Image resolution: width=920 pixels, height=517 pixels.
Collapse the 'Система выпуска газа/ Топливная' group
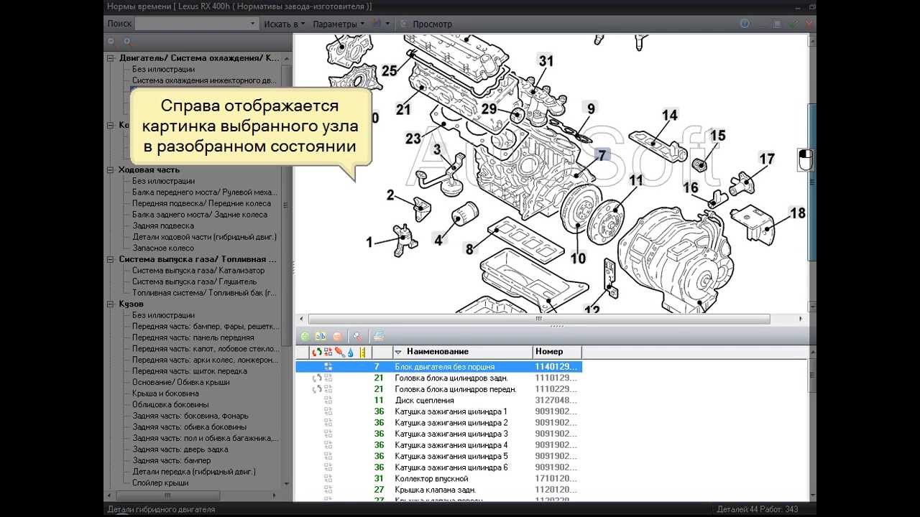pyautogui.click(x=111, y=259)
